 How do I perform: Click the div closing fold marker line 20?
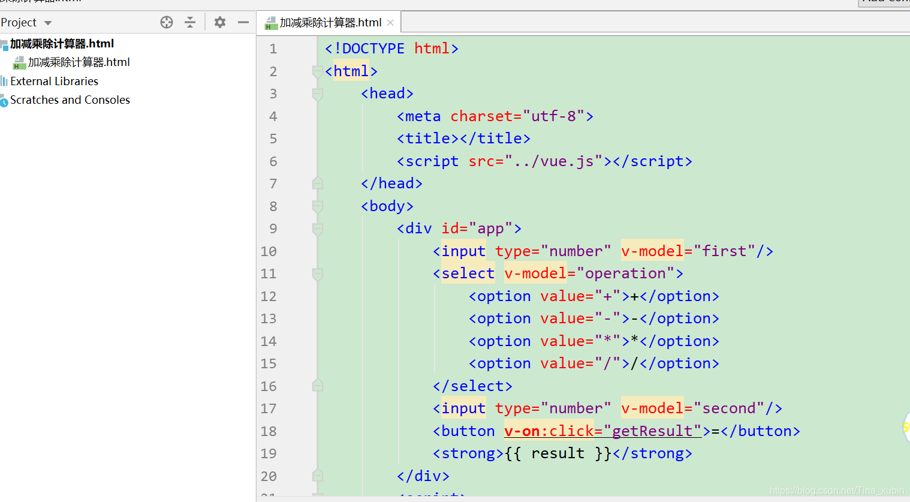tap(318, 476)
